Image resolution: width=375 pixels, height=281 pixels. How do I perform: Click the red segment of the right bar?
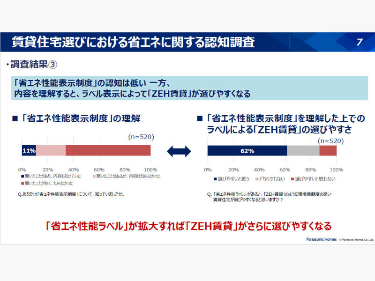[328, 150]
